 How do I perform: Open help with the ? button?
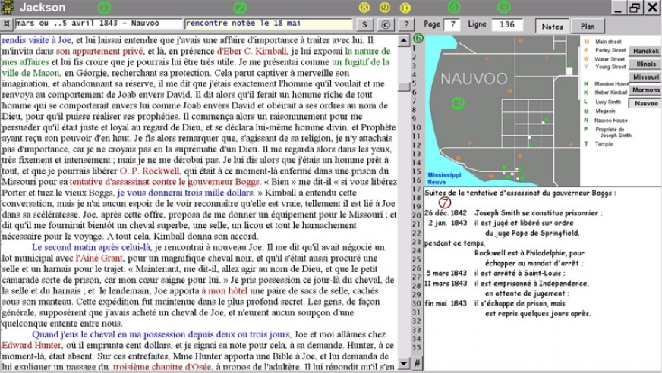click(x=406, y=24)
